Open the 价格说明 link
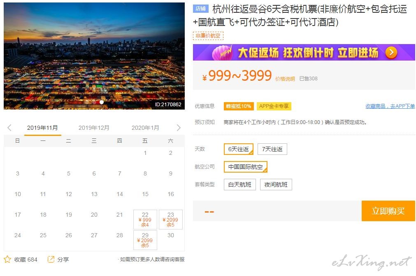This screenshot has height=276, width=416. click(x=285, y=79)
